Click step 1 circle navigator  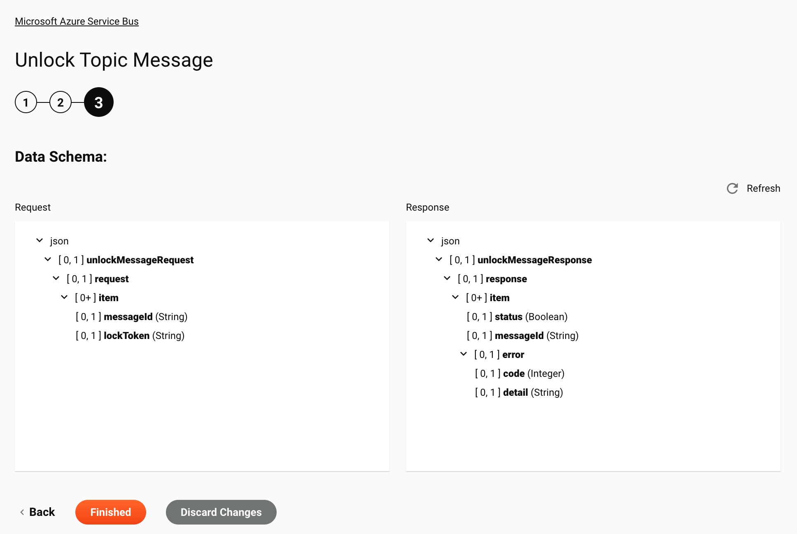click(26, 102)
